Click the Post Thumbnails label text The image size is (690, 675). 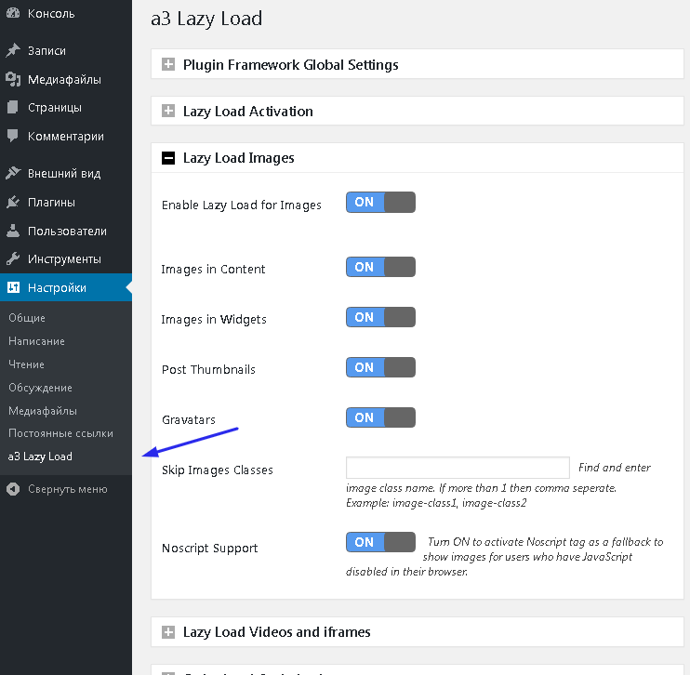pos(208,370)
